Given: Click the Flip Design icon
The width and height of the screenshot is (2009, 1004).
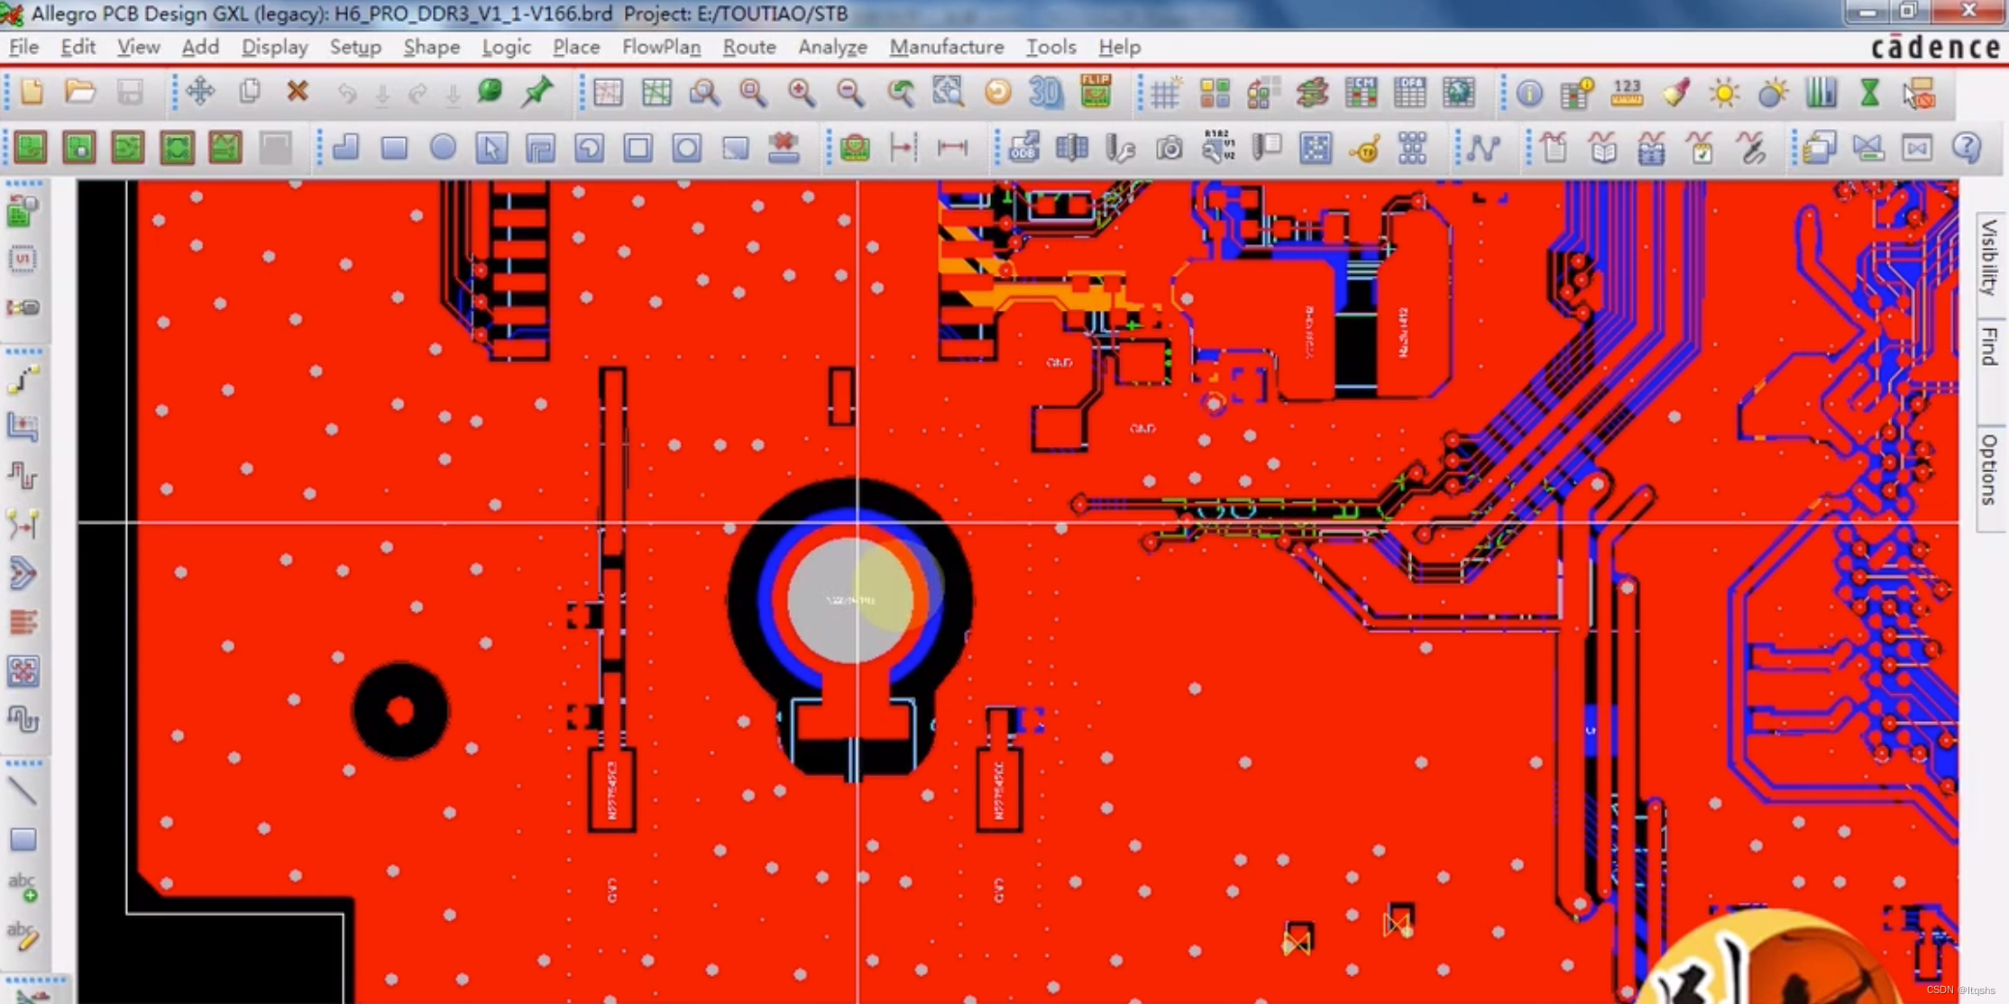Looking at the screenshot, I should [1096, 93].
